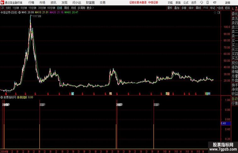Click the MA60: 20.47 value label
Screen dimensions: 238x153
pyautogui.click(x=71, y=13)
